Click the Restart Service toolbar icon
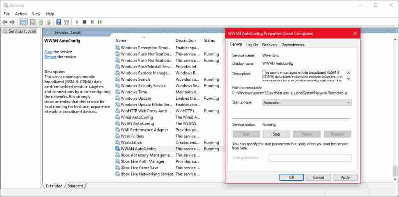Viewport: 399px width, 197px height. click(100, 22)
